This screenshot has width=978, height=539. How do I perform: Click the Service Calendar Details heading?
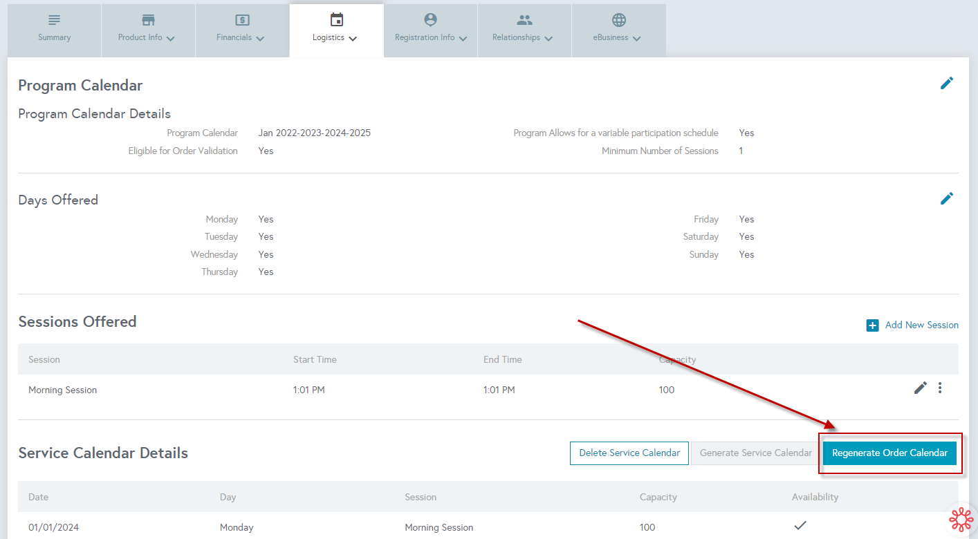point(103,453)
